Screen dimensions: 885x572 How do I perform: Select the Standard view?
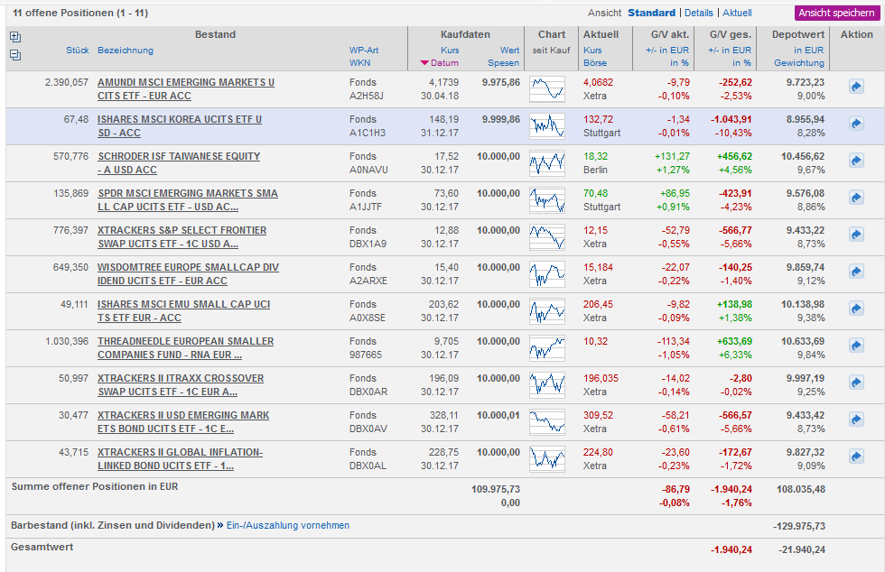pyautogui.click(x=651, y=13)
